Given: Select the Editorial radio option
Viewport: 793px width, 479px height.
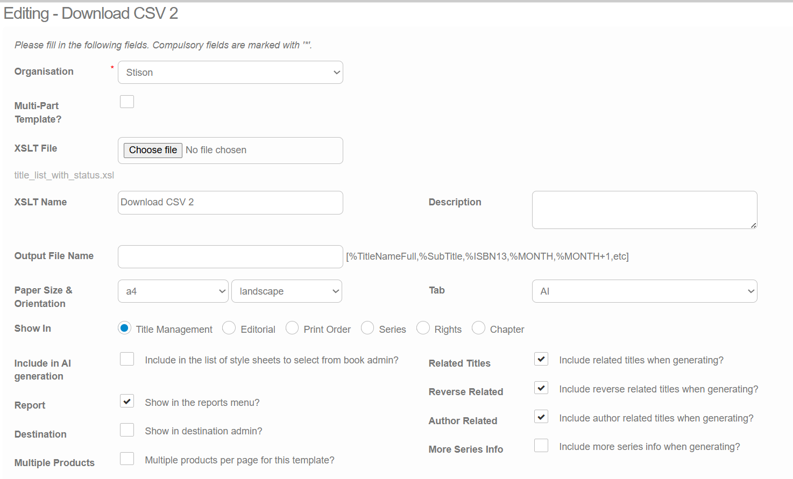Looking at the screenshot, I should (229, 328).
